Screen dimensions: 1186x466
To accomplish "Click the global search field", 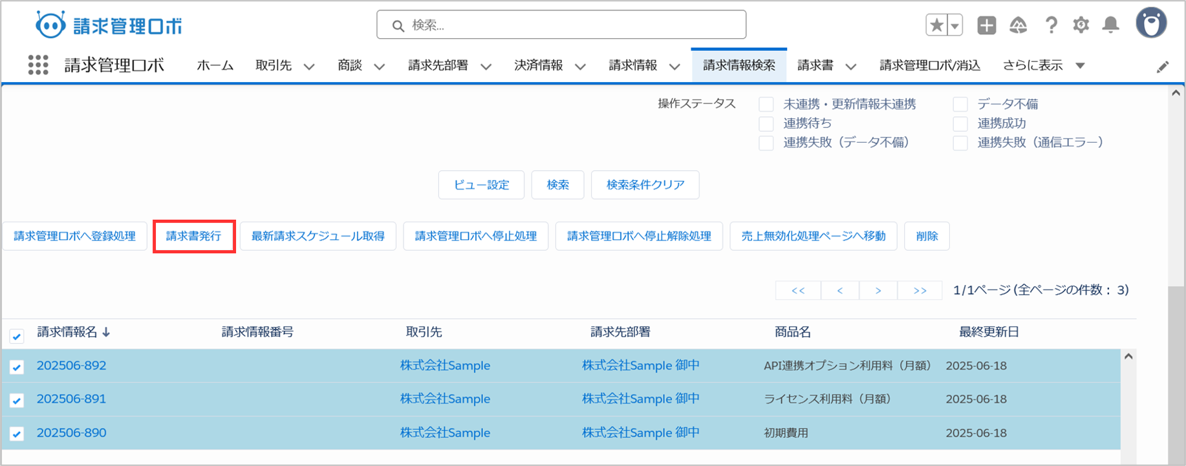I will pyautogui.click(x=561, y=25).
